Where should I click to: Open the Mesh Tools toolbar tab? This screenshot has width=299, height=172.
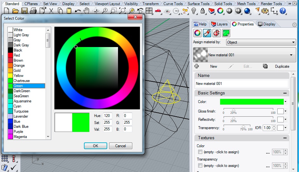pos(246,3)
